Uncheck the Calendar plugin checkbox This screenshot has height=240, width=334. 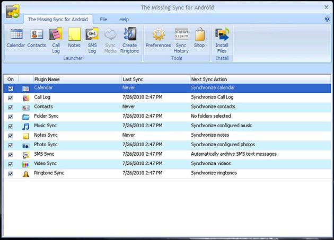pyautogui.click(x=11, y=88)
